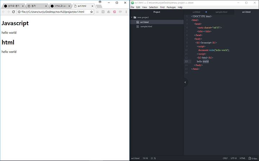Select the Project panel tab
The width and height of the screenshot is (259, 161).
[x=156, y=12]
